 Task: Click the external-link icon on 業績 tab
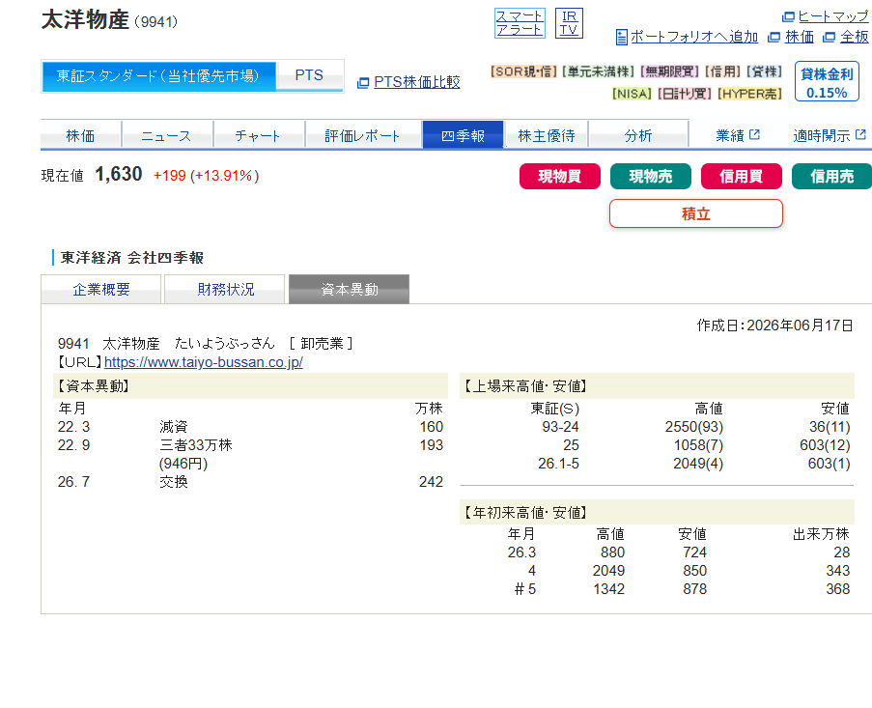point(754,134)
